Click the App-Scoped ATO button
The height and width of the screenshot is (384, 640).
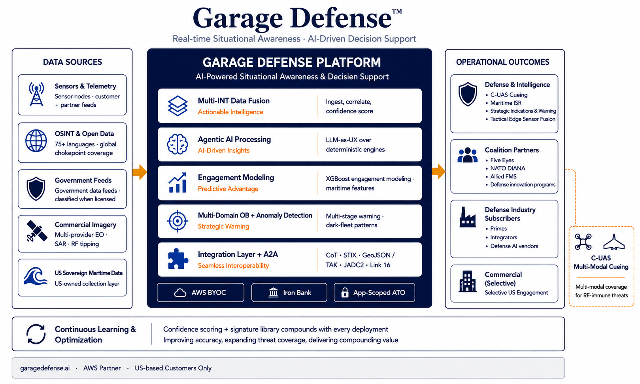point(374,293)
